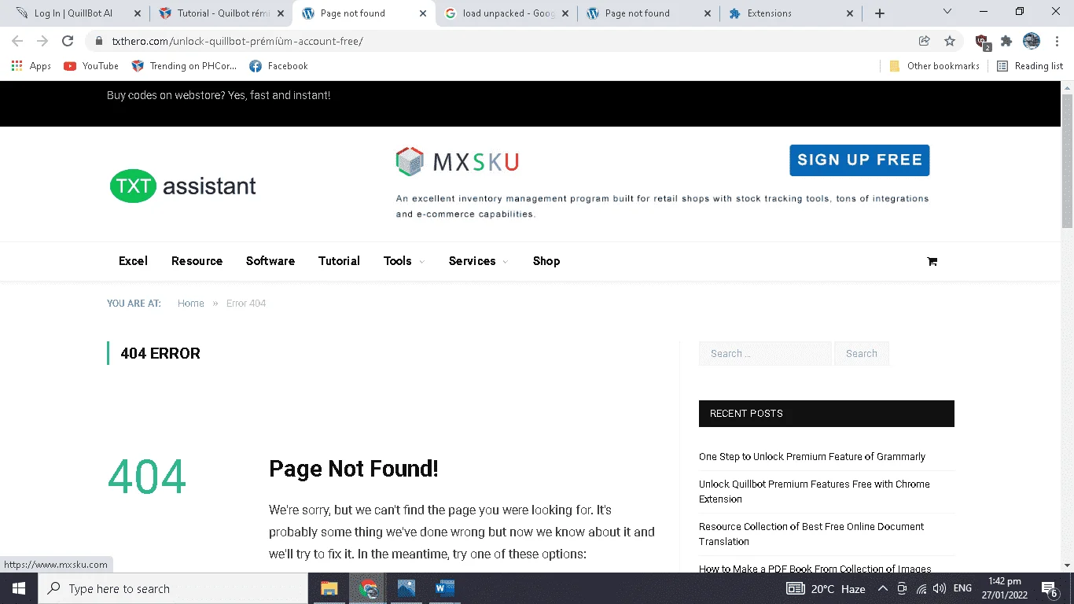Click the taskbar search box
Image resolution: width=1074 pixels, height=604 pixels.
click(173, 588)
